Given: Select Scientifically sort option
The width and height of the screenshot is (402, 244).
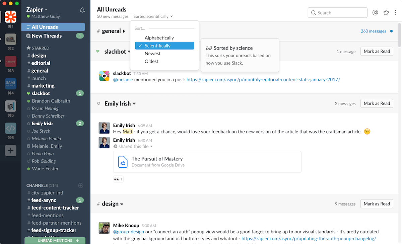Looking at the screenshot, I should pyautogui.click(x=164, y=46).
